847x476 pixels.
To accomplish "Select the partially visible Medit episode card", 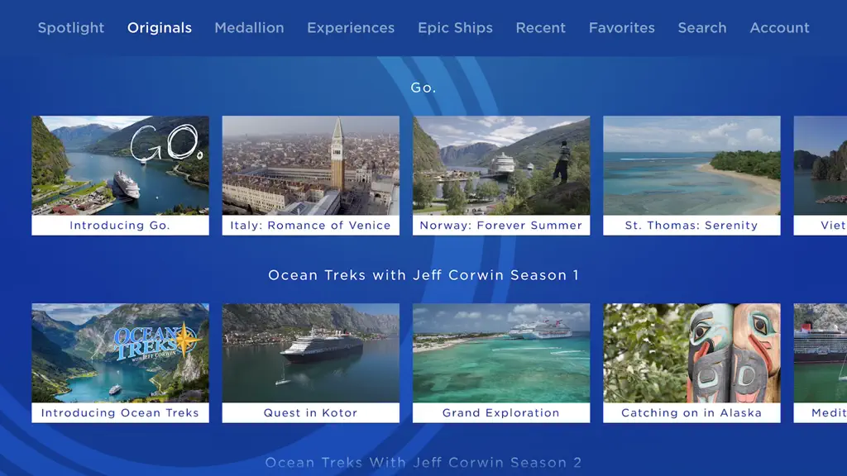I will [820, 363].
